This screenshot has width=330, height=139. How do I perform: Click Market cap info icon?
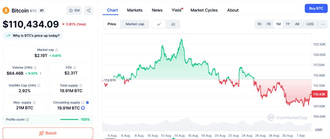(57, 50)
